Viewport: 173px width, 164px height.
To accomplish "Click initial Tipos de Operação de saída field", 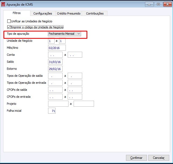I will (x=55, y=76).
